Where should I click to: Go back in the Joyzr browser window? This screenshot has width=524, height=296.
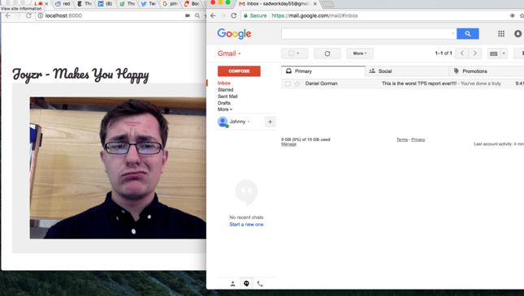tap(8, 15)
